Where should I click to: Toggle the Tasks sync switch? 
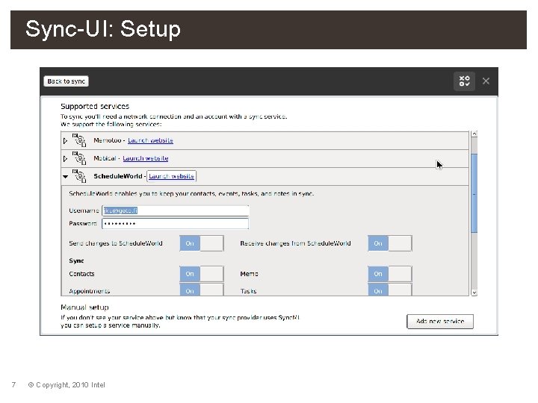click(390, 290)
